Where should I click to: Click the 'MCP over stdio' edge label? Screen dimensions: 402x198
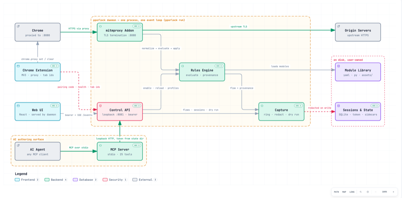click(x=79, y=147)
